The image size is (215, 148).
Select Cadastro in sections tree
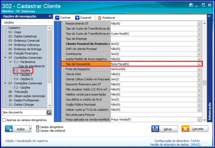(14, 28)
